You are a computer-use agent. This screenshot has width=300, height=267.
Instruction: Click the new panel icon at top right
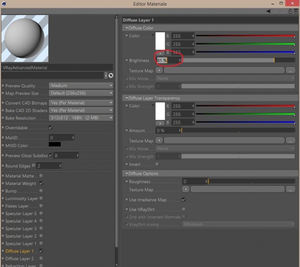pos(296,11)
